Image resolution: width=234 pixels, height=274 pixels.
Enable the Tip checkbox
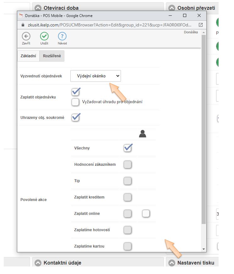click(x=128, y=181)
